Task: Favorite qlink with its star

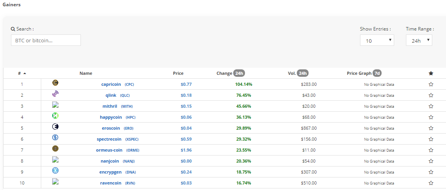Action: [x=431, y=96]
